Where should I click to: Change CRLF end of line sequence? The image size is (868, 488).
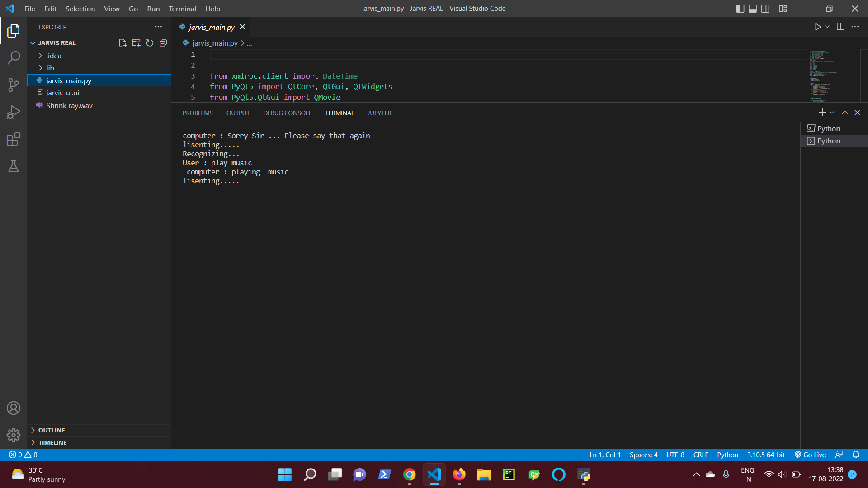pyautogui.click(x=701, y=455)
